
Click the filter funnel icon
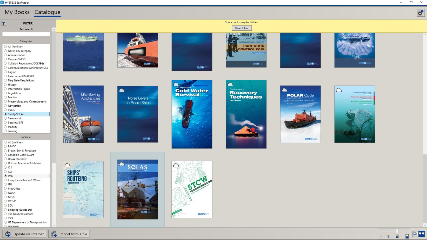(x=4, y=23)
